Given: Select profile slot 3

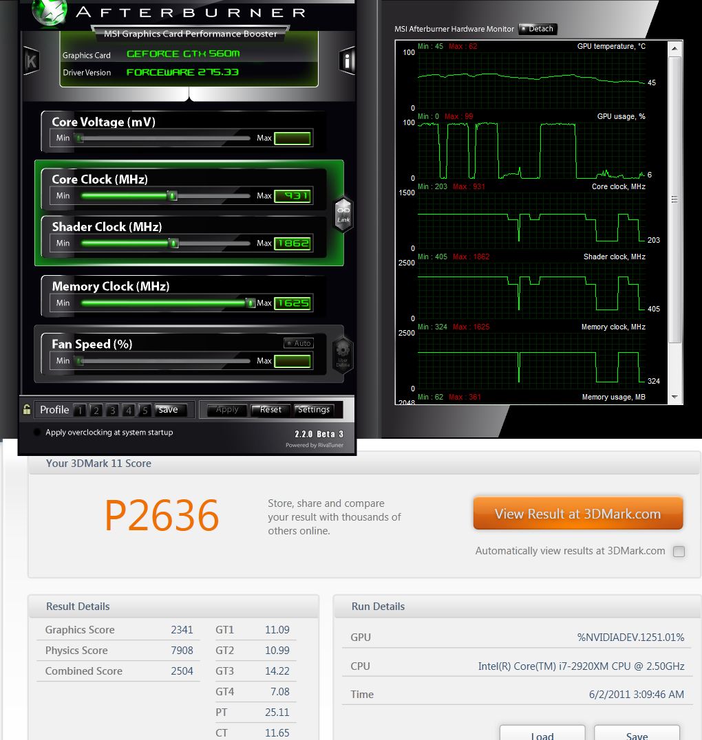Looking at the screenshot, I should point(112,410).
